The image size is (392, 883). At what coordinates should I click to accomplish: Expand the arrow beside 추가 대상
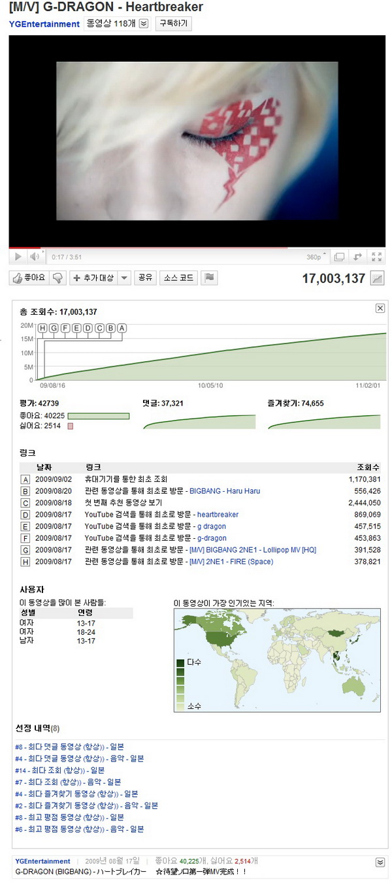click(x=125, y=278)
